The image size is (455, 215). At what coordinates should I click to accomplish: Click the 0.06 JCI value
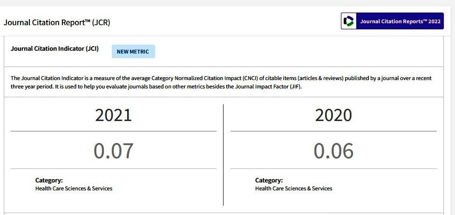click(333, 151)
